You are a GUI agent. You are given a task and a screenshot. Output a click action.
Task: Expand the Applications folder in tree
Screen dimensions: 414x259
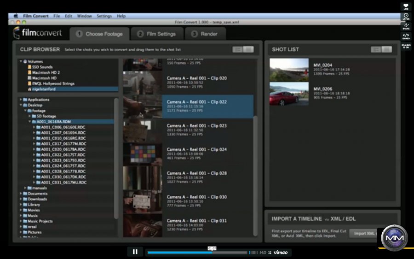point(21,100)
